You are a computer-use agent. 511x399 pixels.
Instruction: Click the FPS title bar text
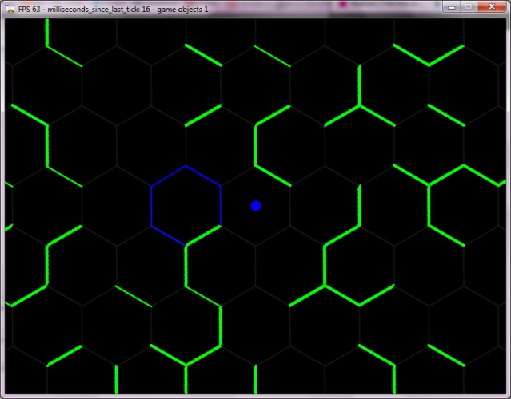[113, 10]
